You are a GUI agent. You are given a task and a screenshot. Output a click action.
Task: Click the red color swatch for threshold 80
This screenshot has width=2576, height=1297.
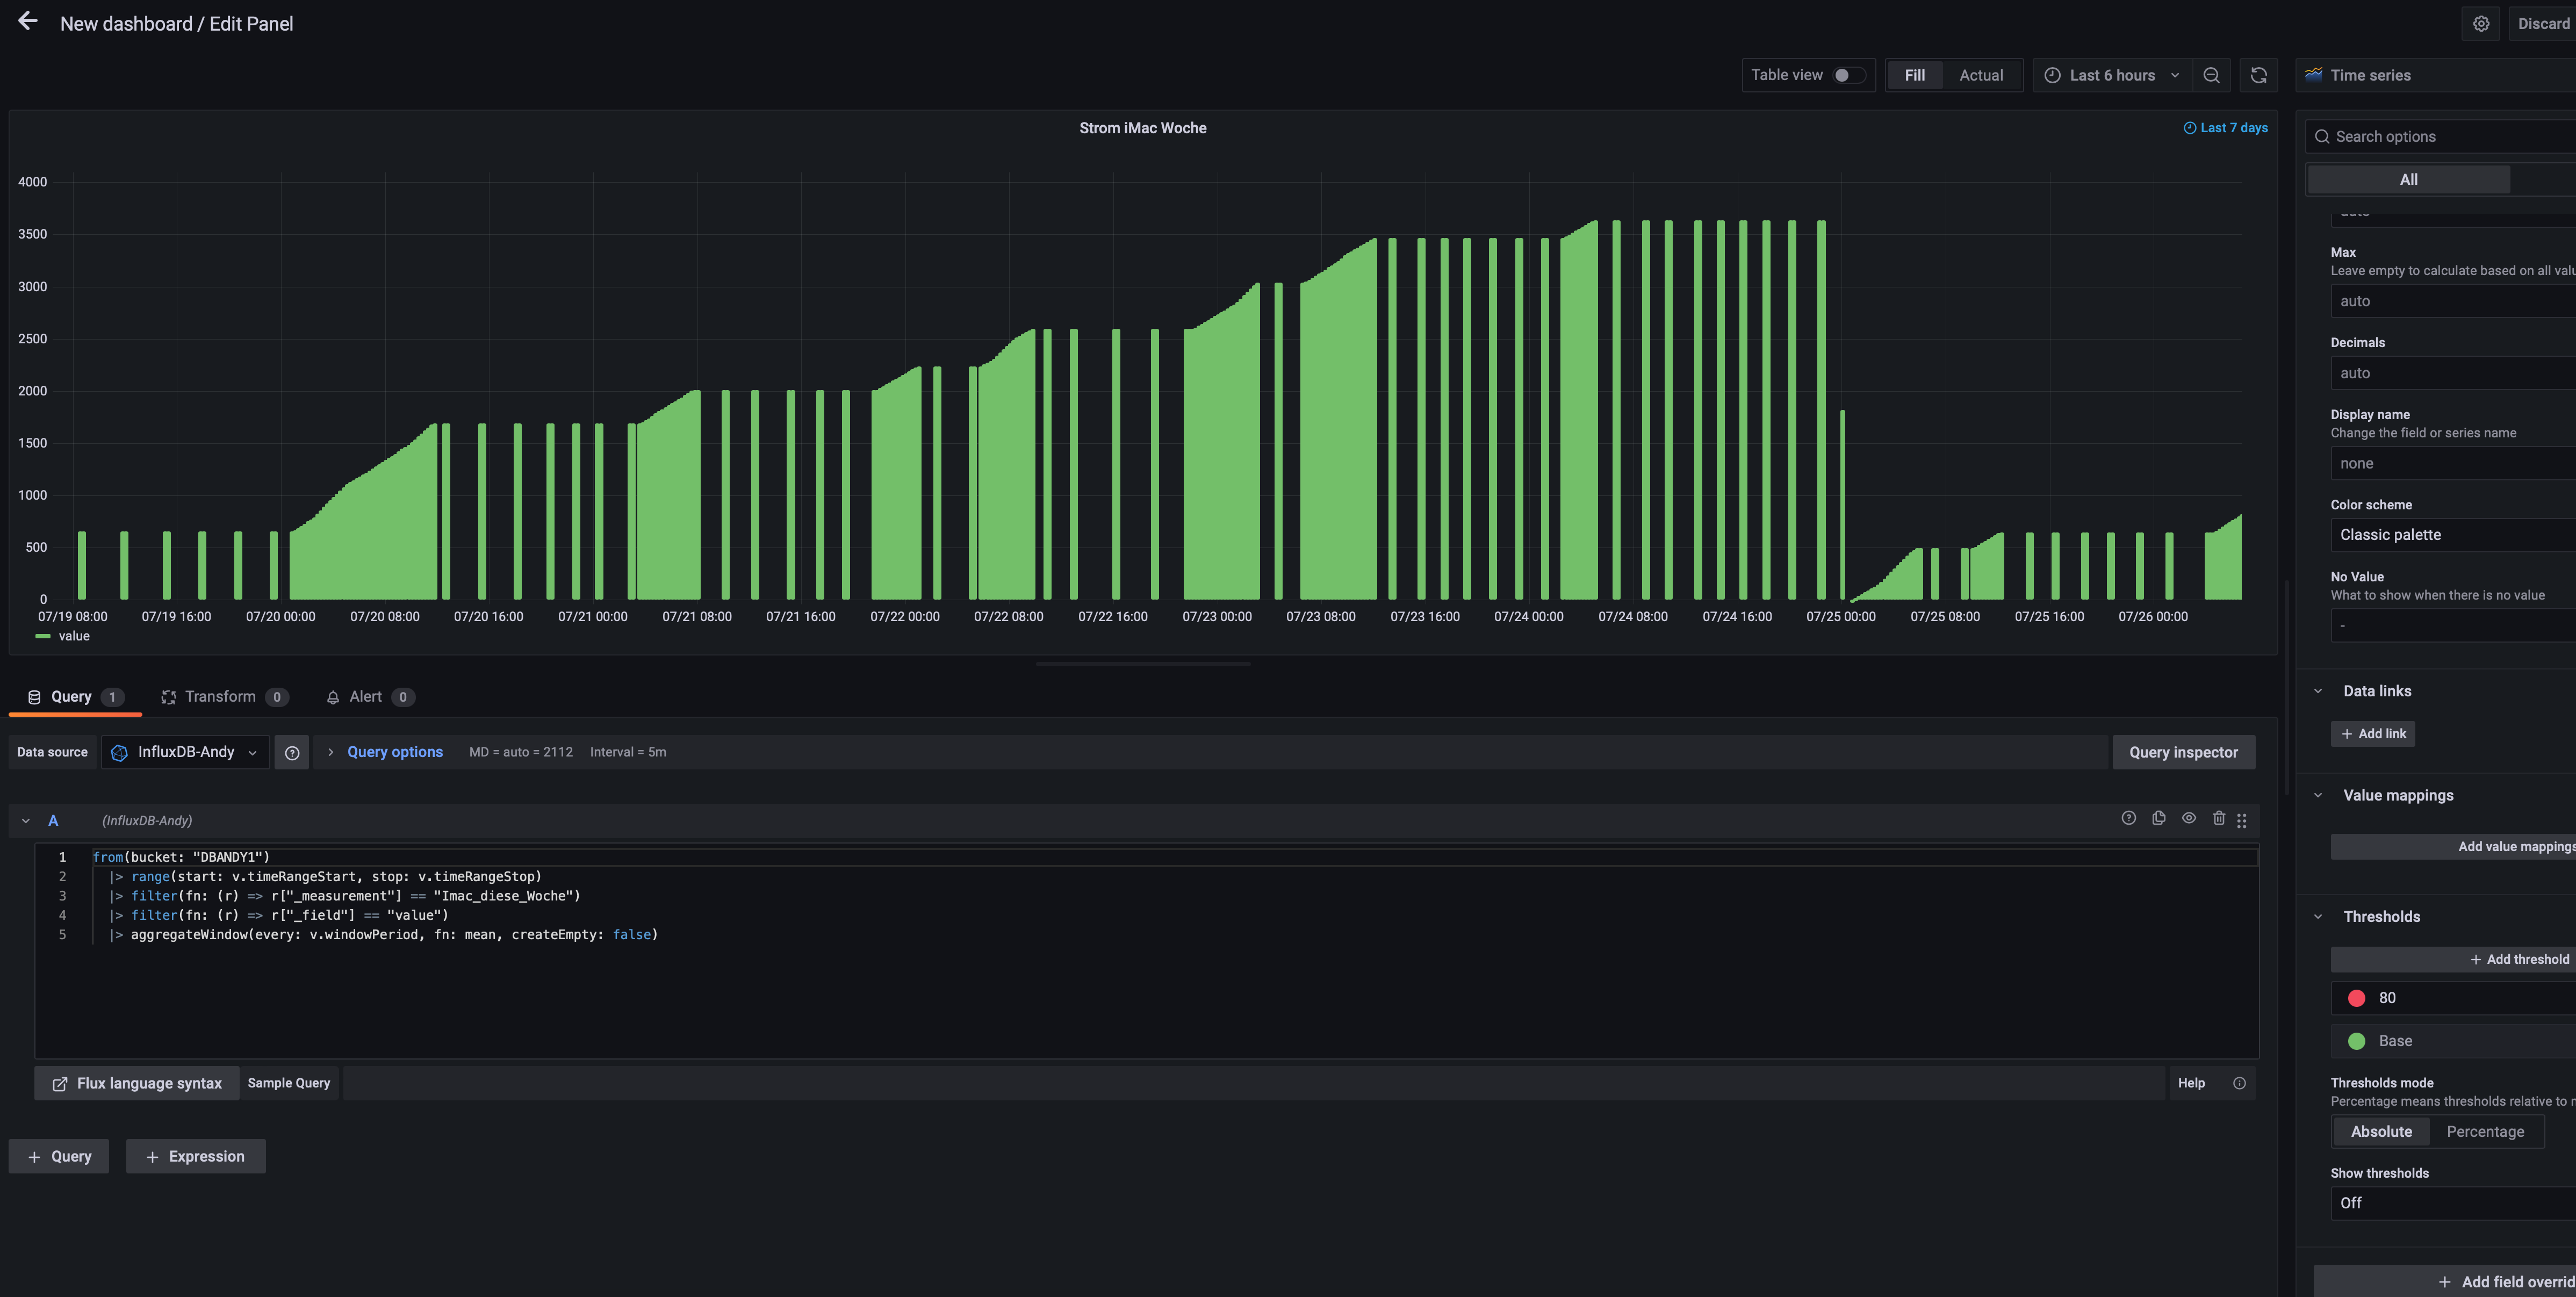pos(2356,998)
